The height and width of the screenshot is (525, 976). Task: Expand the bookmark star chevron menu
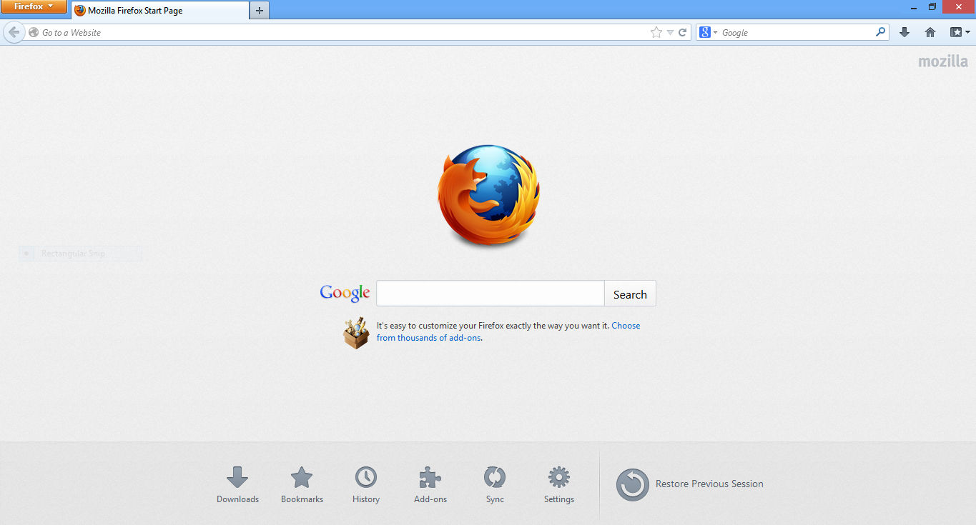tap(669, 32)
